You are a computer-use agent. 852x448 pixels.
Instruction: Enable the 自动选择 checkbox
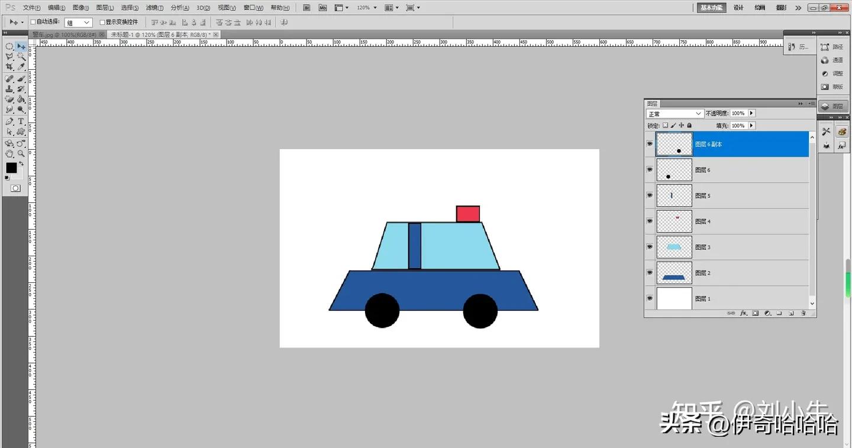pos(33,22)
